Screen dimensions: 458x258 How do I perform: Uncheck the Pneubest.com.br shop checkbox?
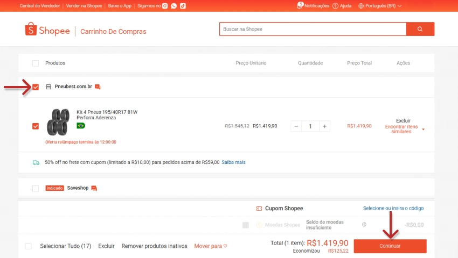[36, 87]
